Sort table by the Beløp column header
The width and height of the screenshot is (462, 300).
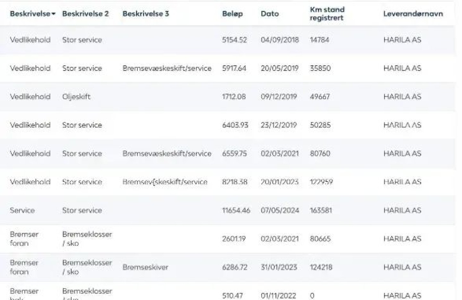[x=232, y=14]
